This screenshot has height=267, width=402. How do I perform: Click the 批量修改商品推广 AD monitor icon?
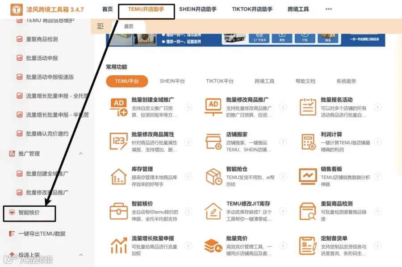tap(214, 107)
